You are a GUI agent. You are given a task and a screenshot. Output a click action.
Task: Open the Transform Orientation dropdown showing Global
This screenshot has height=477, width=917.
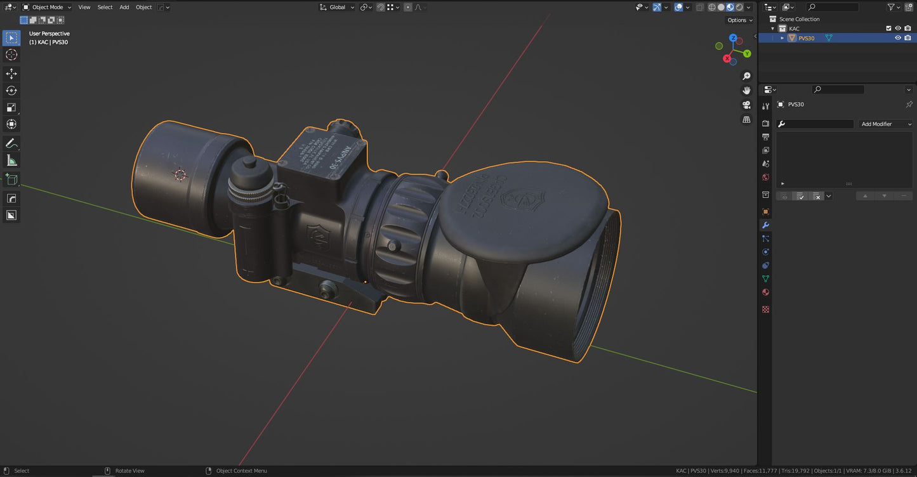337,7
